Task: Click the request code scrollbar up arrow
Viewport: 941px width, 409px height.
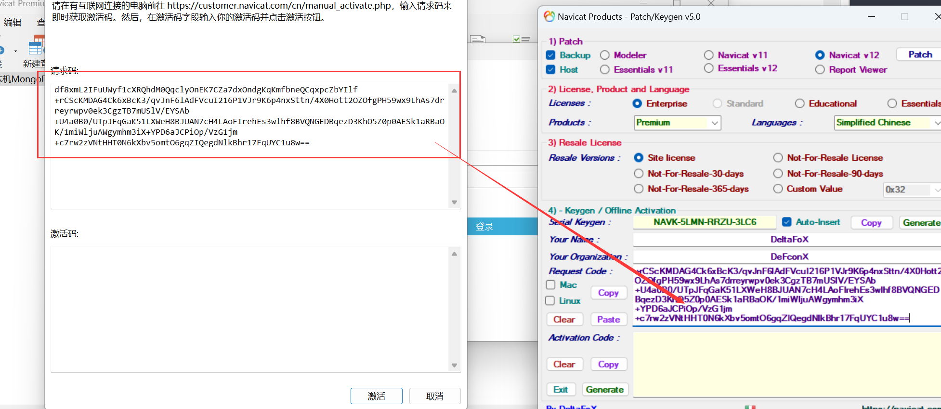Action: [x=454, y=90]
